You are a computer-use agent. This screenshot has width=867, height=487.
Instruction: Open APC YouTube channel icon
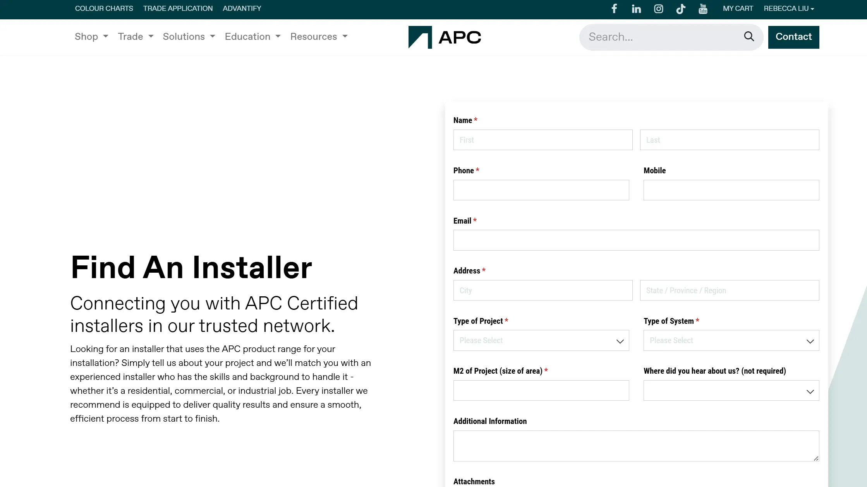tap(703, 9)
